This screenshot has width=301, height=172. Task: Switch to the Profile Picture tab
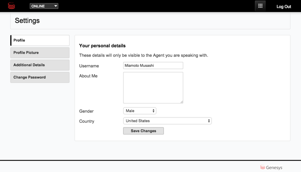40,53
